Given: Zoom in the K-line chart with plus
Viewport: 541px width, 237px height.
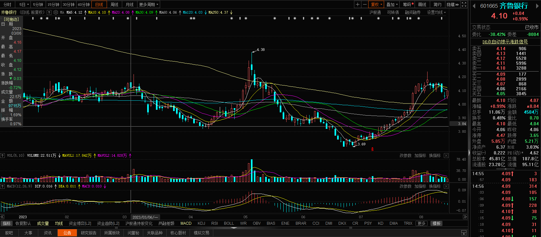Looking at the screenshot, I should pyautogui.click(x=358, y=5).
